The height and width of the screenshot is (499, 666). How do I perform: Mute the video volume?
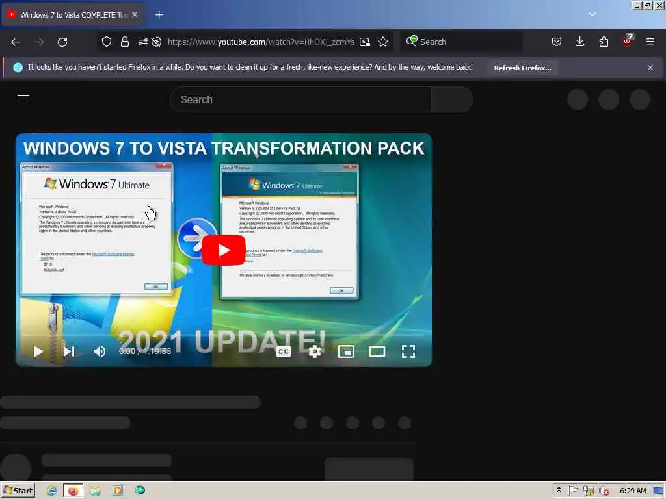pyautogui.click(x=100, y=352)
